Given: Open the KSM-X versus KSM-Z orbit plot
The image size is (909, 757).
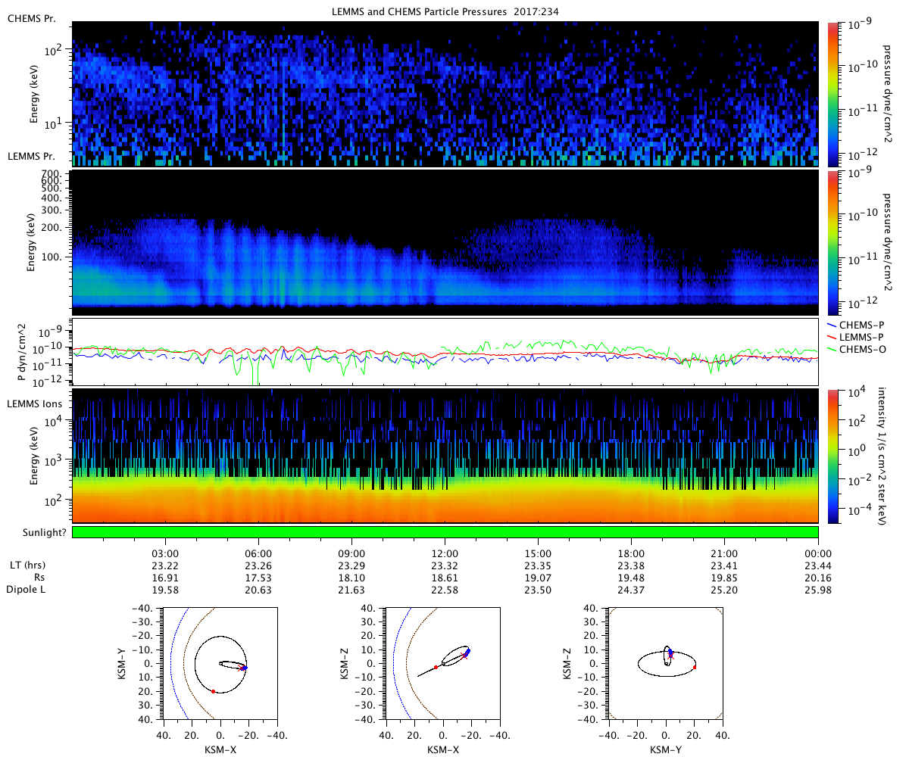Looking at the screenshot, I should 442,664.
